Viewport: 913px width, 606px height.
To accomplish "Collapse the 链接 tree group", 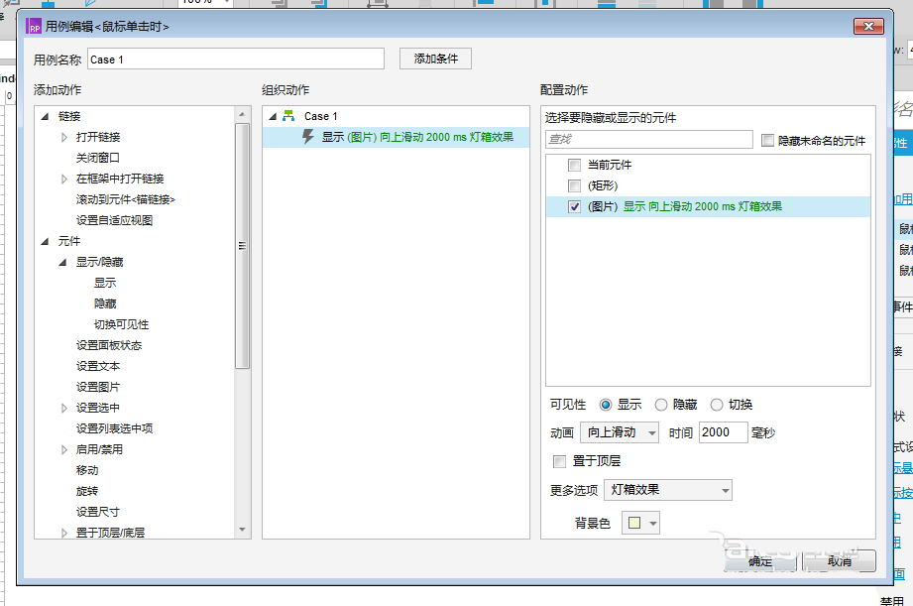I will point(45,117).
